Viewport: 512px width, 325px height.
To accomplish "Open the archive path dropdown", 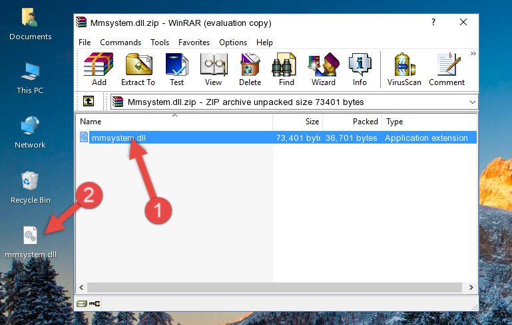I will (x=472, y=102).
